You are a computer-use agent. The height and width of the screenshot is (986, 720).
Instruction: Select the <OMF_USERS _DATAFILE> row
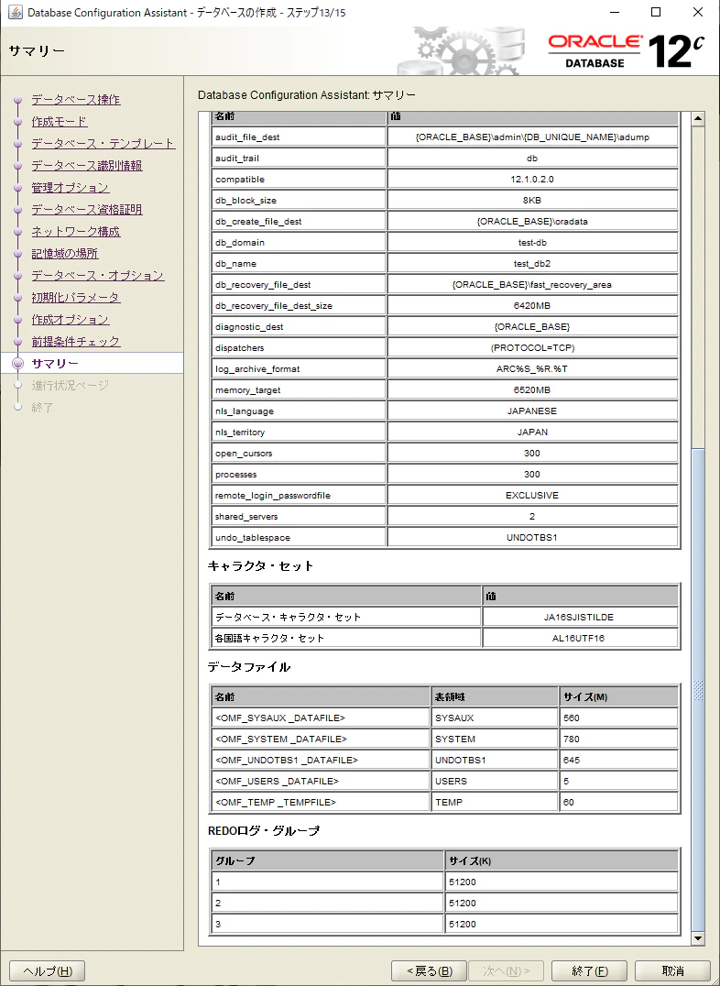click(445, 781)
